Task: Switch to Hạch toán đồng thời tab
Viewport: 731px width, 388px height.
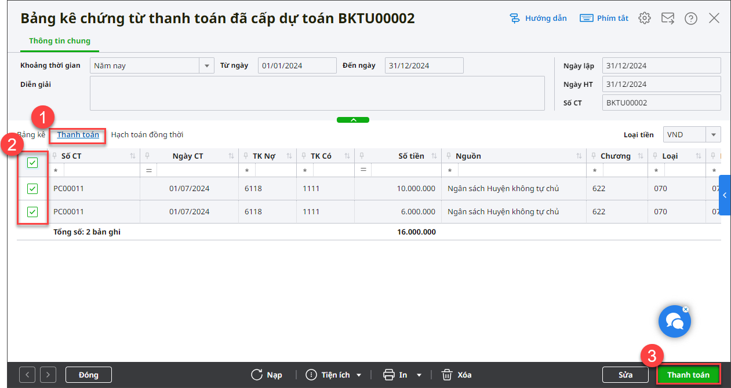Action: [x=147, y=135]
